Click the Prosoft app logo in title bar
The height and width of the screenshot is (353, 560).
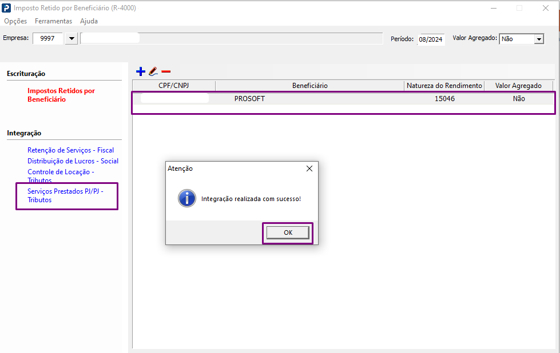(x=6, y=8)
